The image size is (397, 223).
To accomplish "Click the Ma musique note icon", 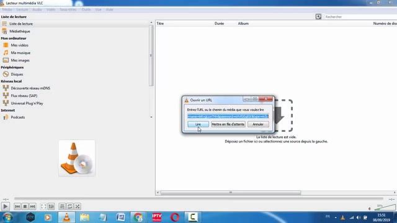I will 6,53.
